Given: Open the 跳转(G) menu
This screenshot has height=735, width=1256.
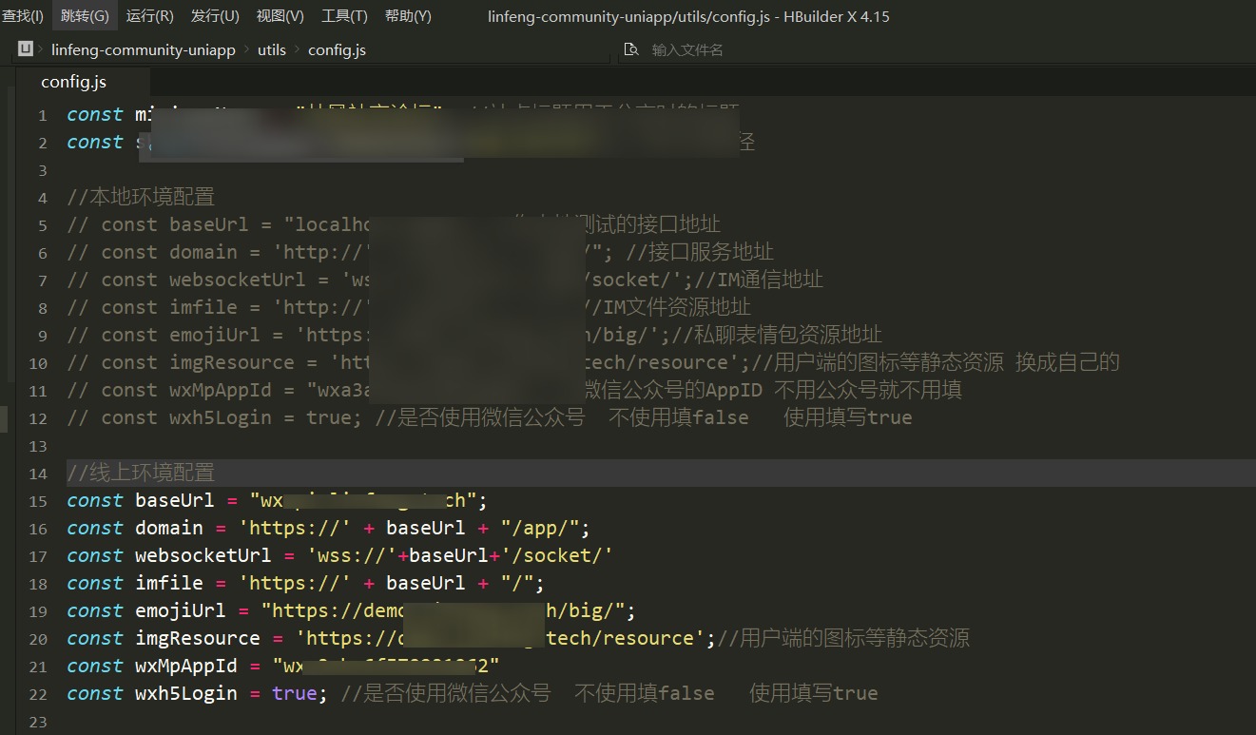Looking at the screenshot, I should coord(85,16).
